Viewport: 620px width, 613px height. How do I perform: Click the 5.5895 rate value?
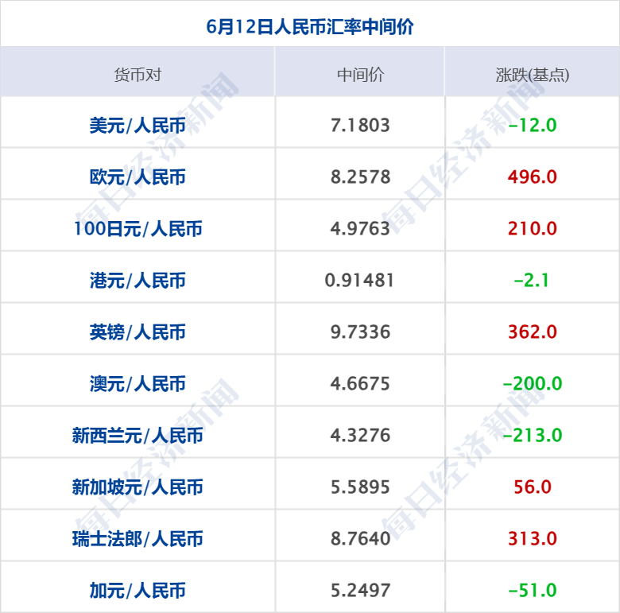pos(360,487)
